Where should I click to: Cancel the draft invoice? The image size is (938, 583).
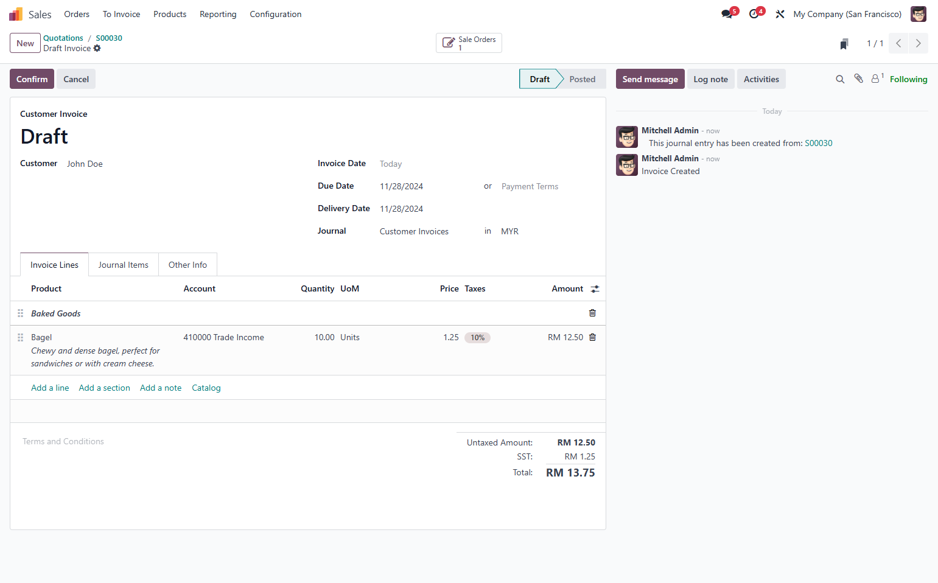[76, 79]
